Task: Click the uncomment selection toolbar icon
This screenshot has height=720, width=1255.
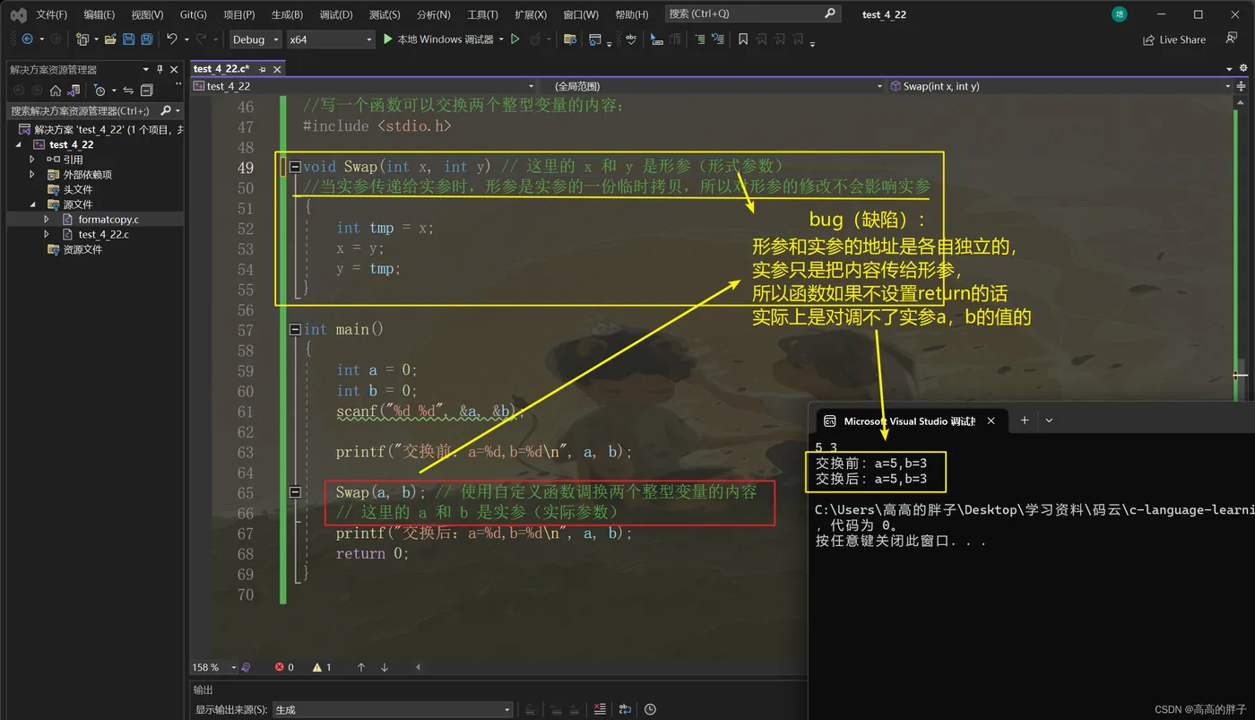Action: point(717,39)
